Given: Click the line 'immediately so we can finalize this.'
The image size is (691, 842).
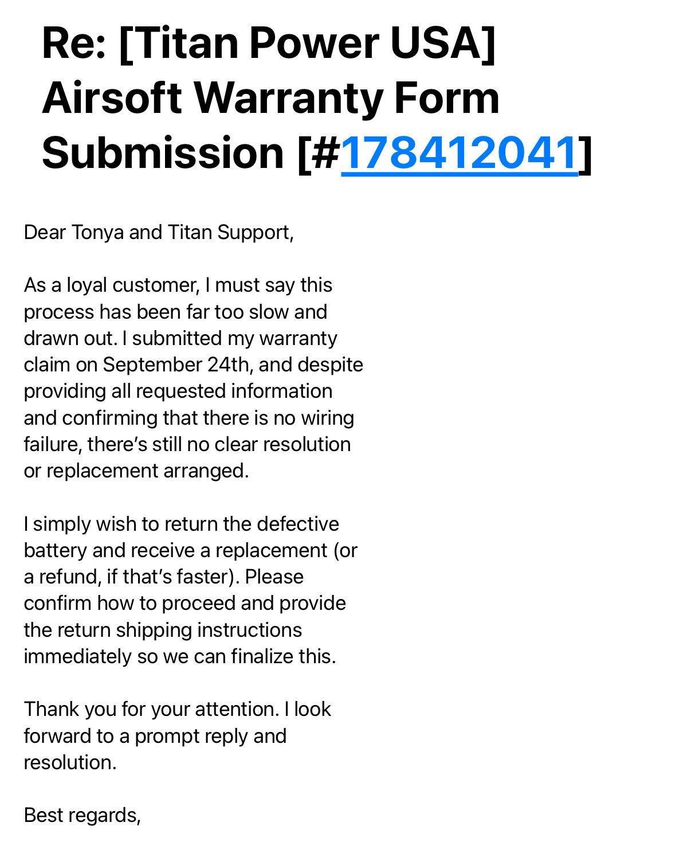Looking at the screenshot, I should [x=180, y=656].
